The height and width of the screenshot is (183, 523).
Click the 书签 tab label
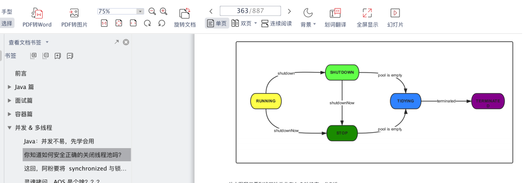10,56
